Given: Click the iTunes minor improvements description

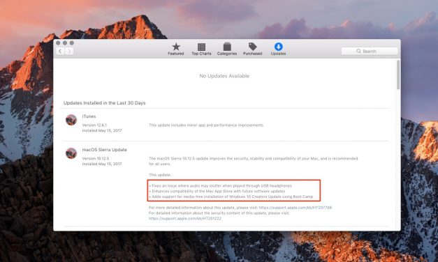Looking at the screenshot, I should [x=206, y=125].
